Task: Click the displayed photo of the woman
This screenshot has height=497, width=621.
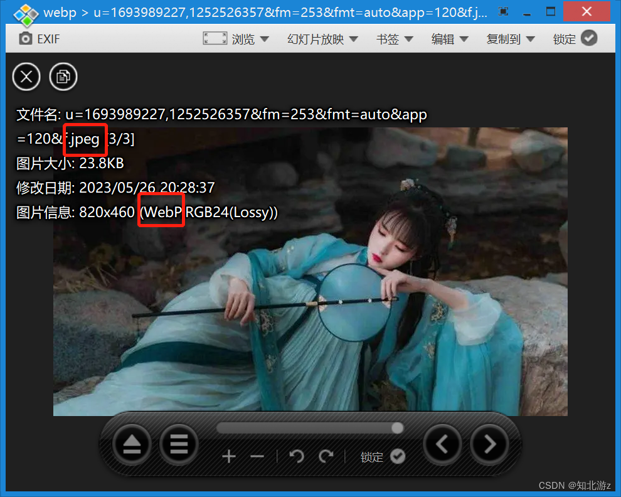Action: tap(310, 272)
